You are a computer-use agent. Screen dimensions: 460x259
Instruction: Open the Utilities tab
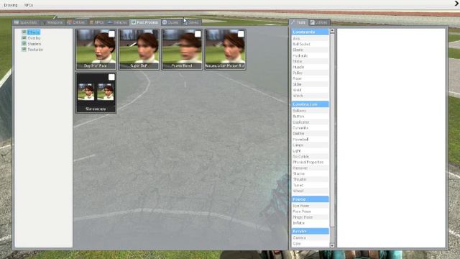(319, 22)
